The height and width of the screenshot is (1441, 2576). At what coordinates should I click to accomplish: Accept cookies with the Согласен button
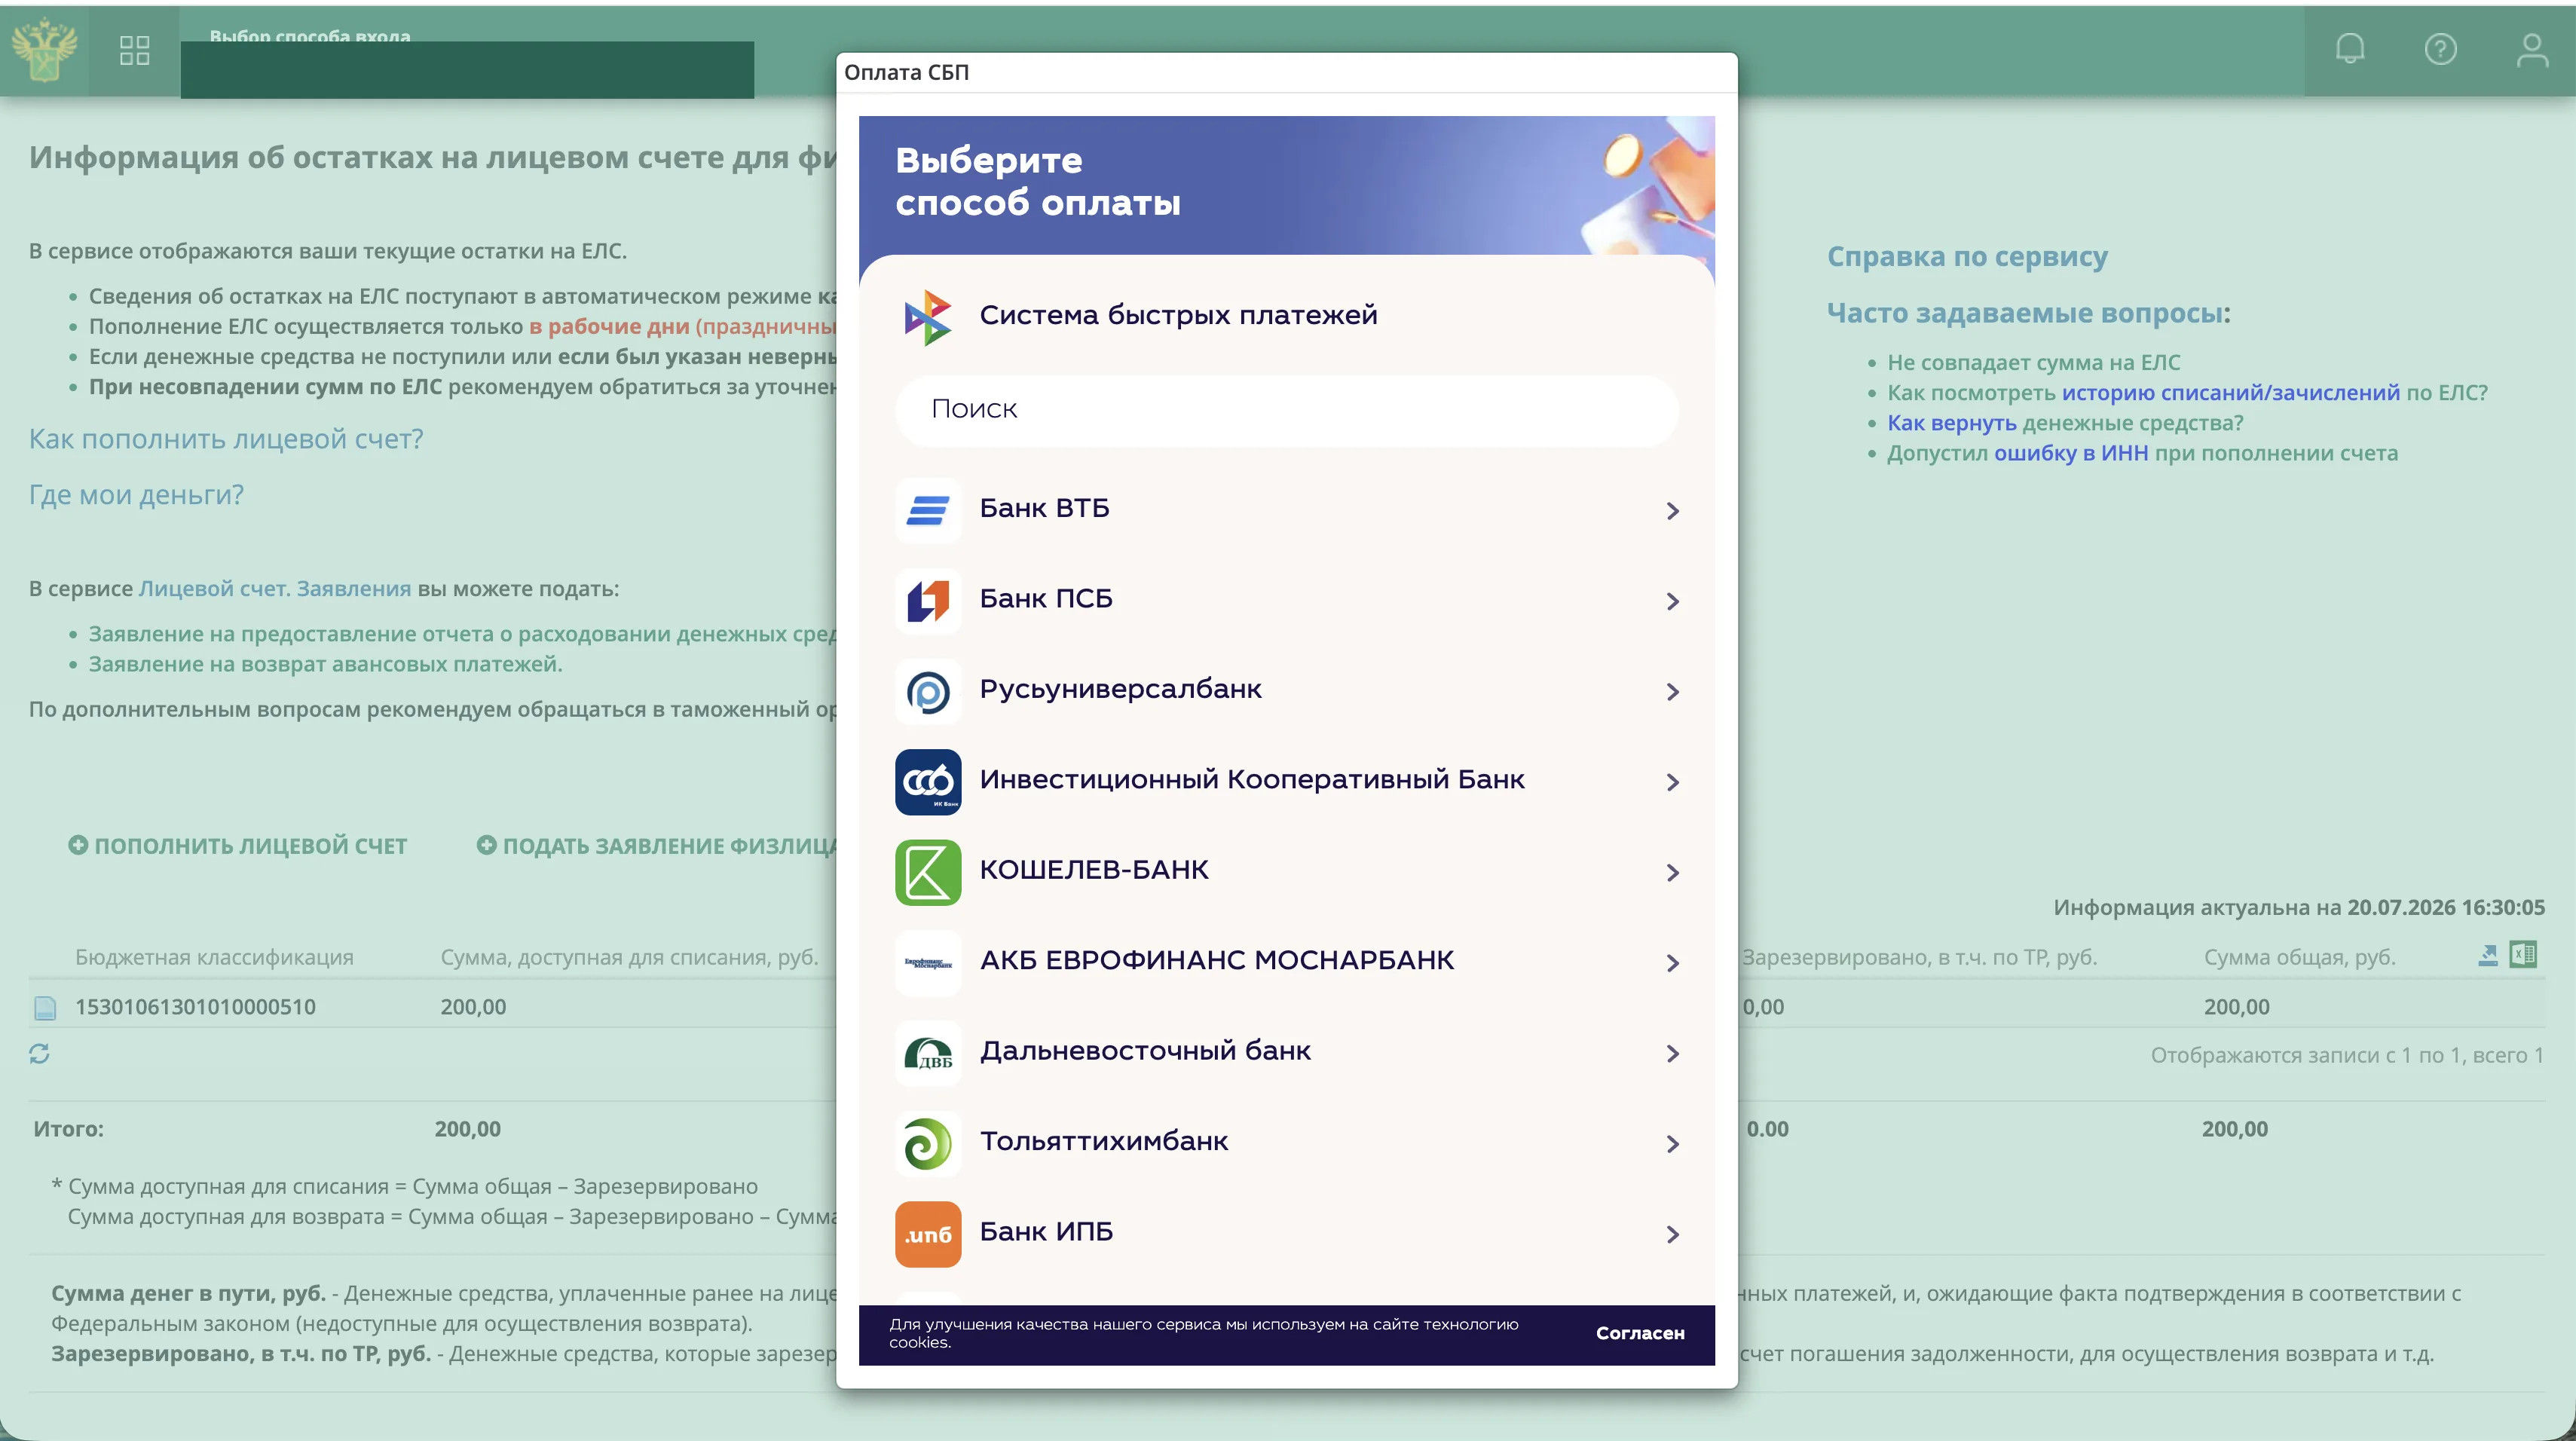pyautogui.click(x=1640, y=1333)
